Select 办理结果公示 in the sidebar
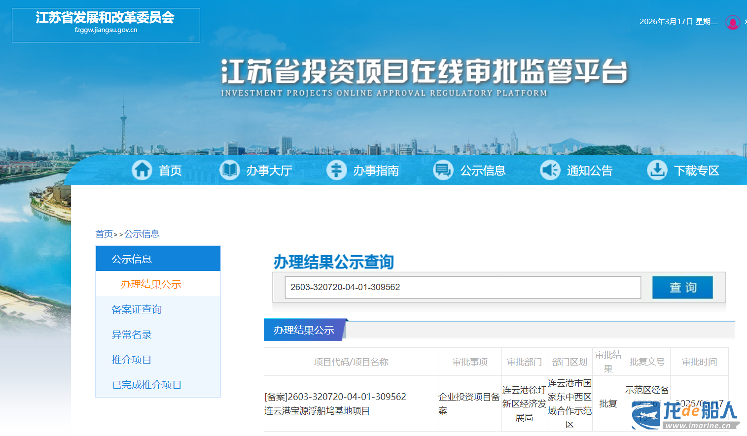The width and height of the screenshot is (747, 436). 151,284
